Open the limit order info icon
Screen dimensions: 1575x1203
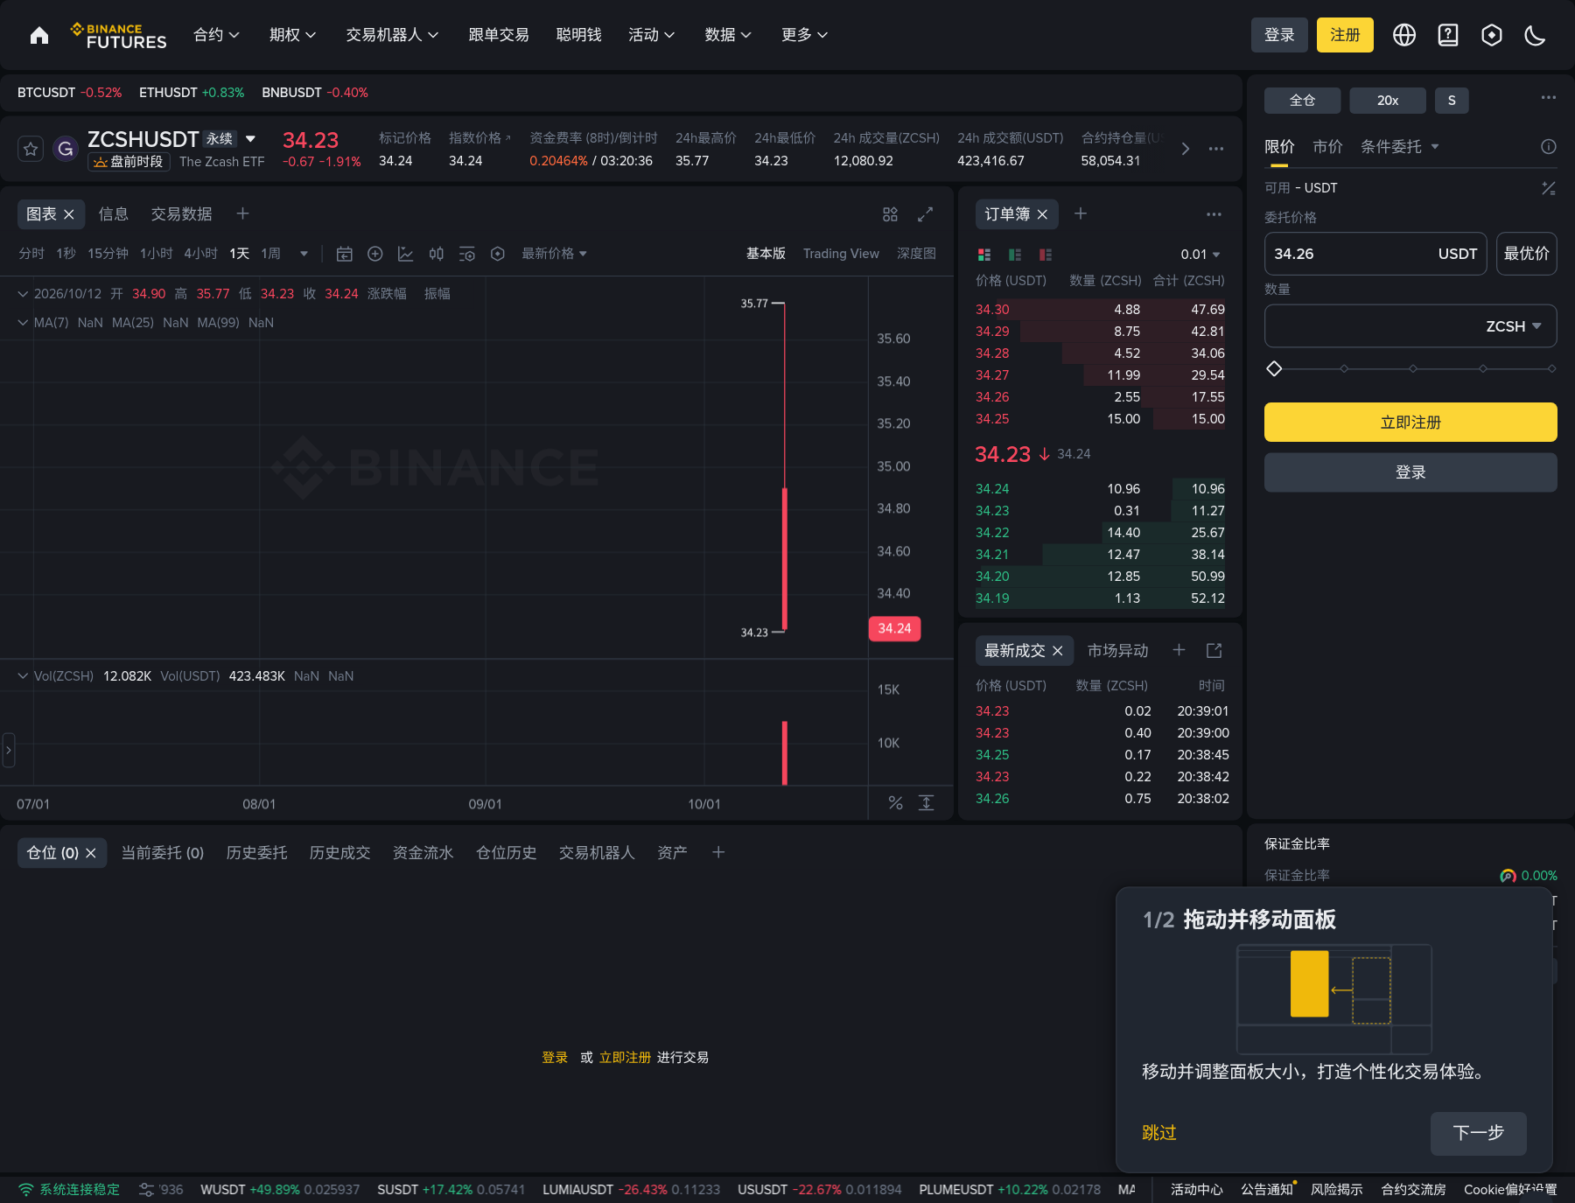tap(1549, 146)
